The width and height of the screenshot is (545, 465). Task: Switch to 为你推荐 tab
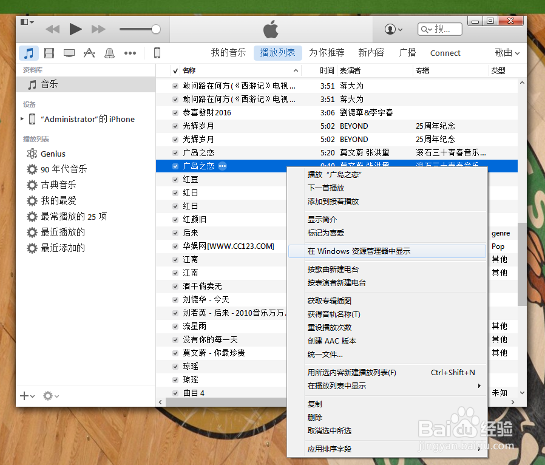coord(327,53)
